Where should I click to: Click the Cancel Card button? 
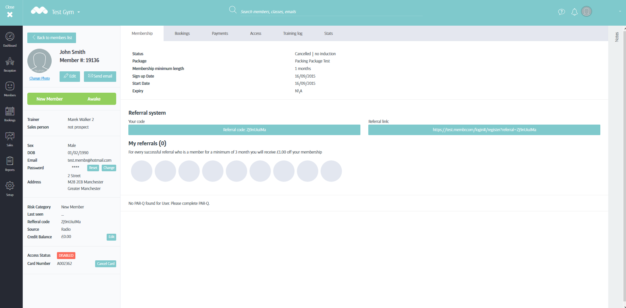(x=106, y=264)
